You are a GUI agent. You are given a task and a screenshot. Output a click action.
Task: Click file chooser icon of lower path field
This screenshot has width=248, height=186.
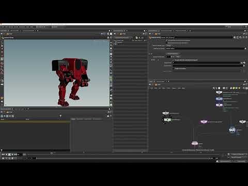tap(244, 66)
